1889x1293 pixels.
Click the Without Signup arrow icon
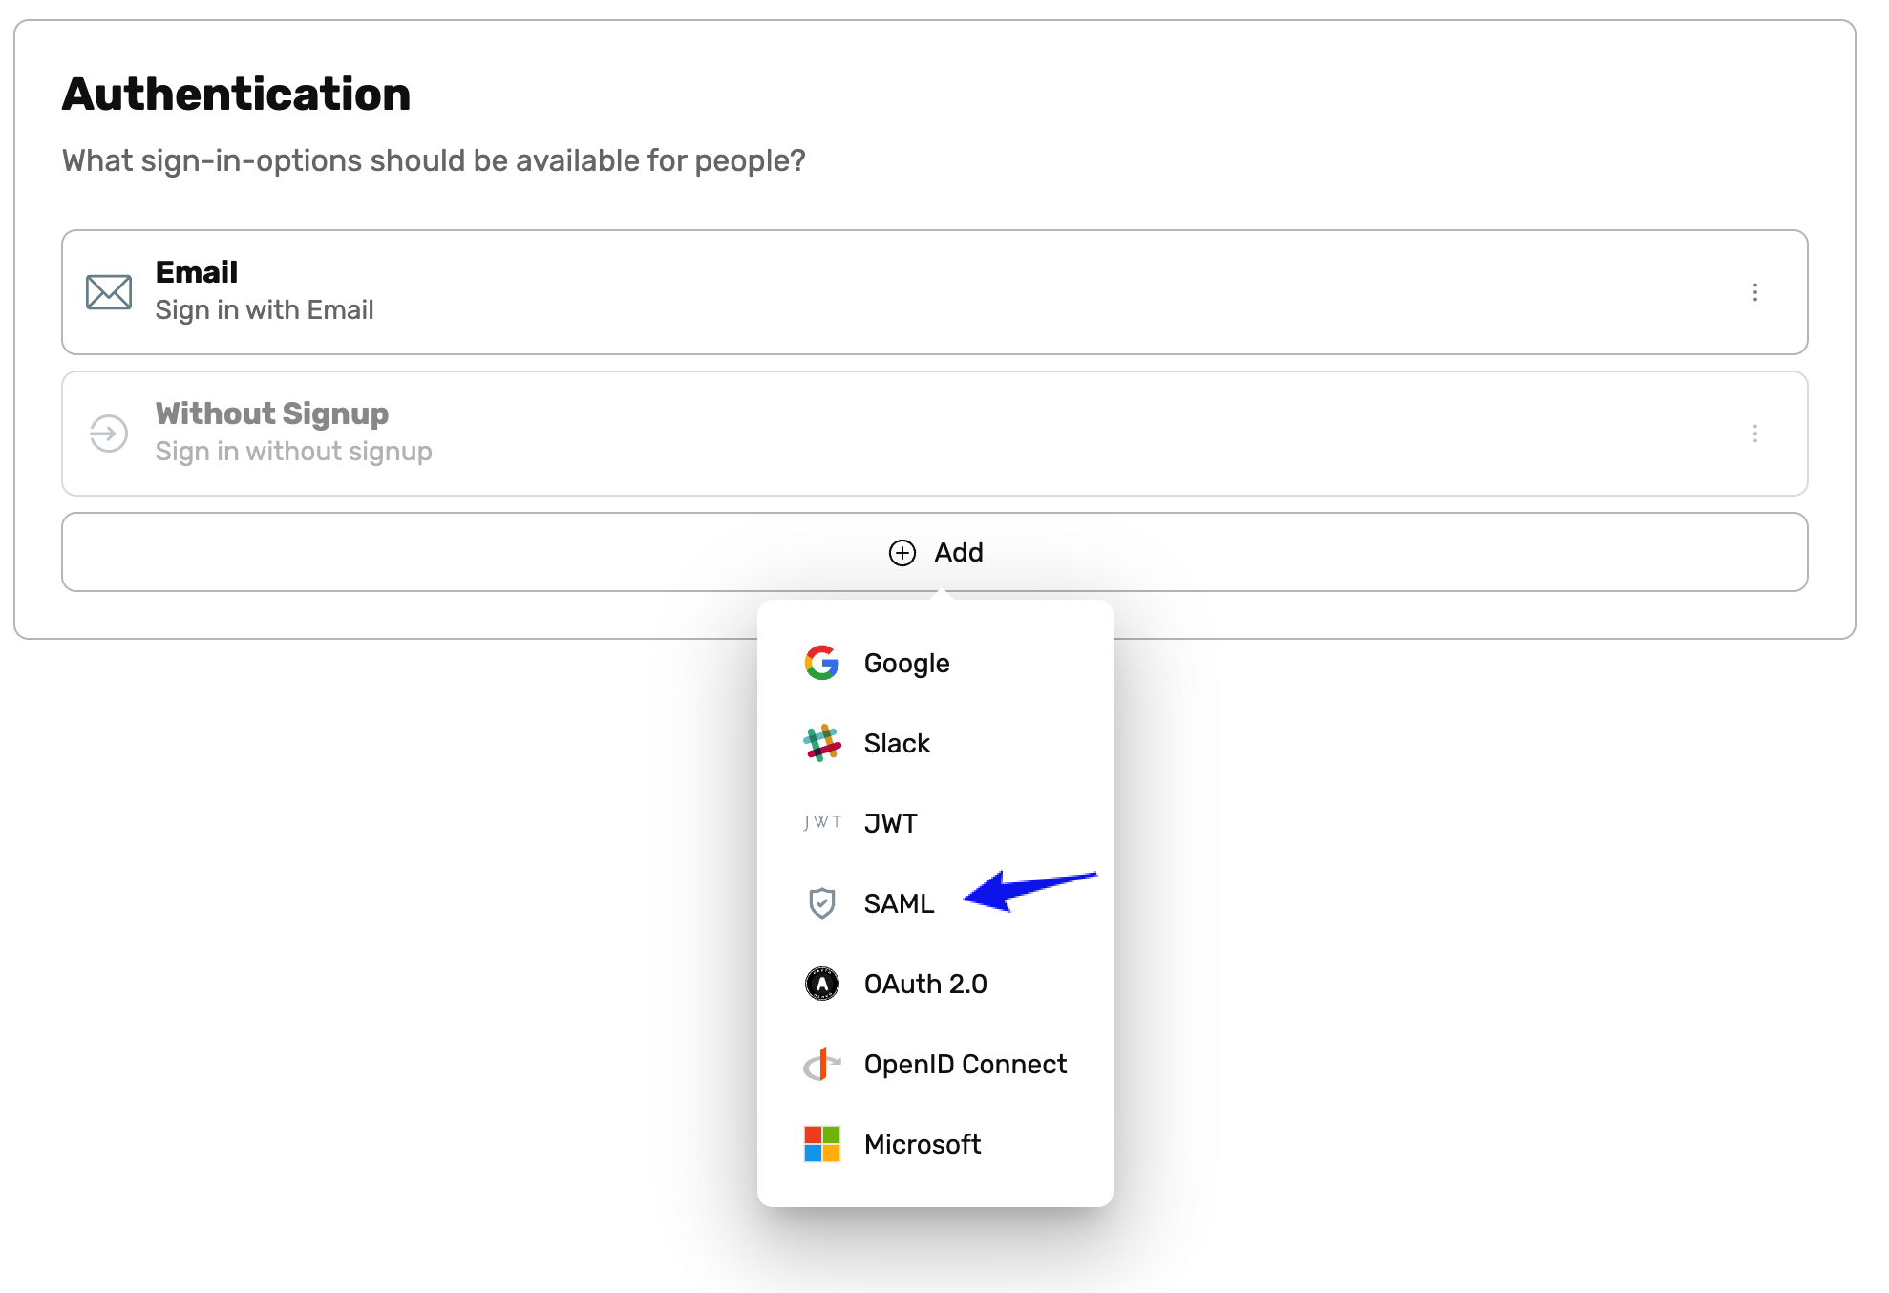coord(109,434)
